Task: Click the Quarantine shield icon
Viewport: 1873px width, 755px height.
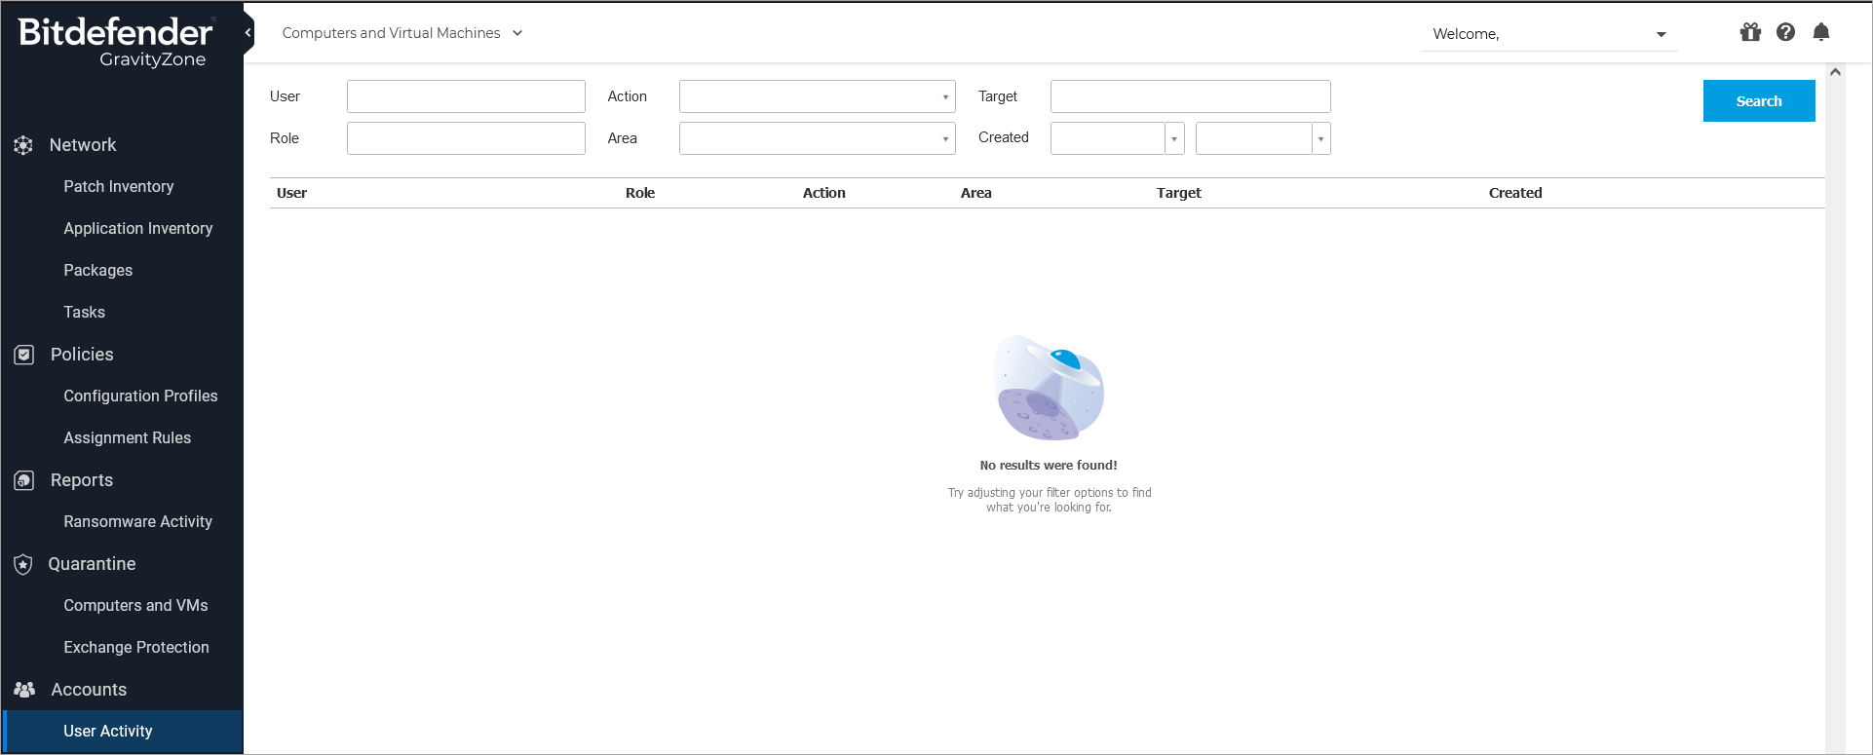Action: (23, 564)
